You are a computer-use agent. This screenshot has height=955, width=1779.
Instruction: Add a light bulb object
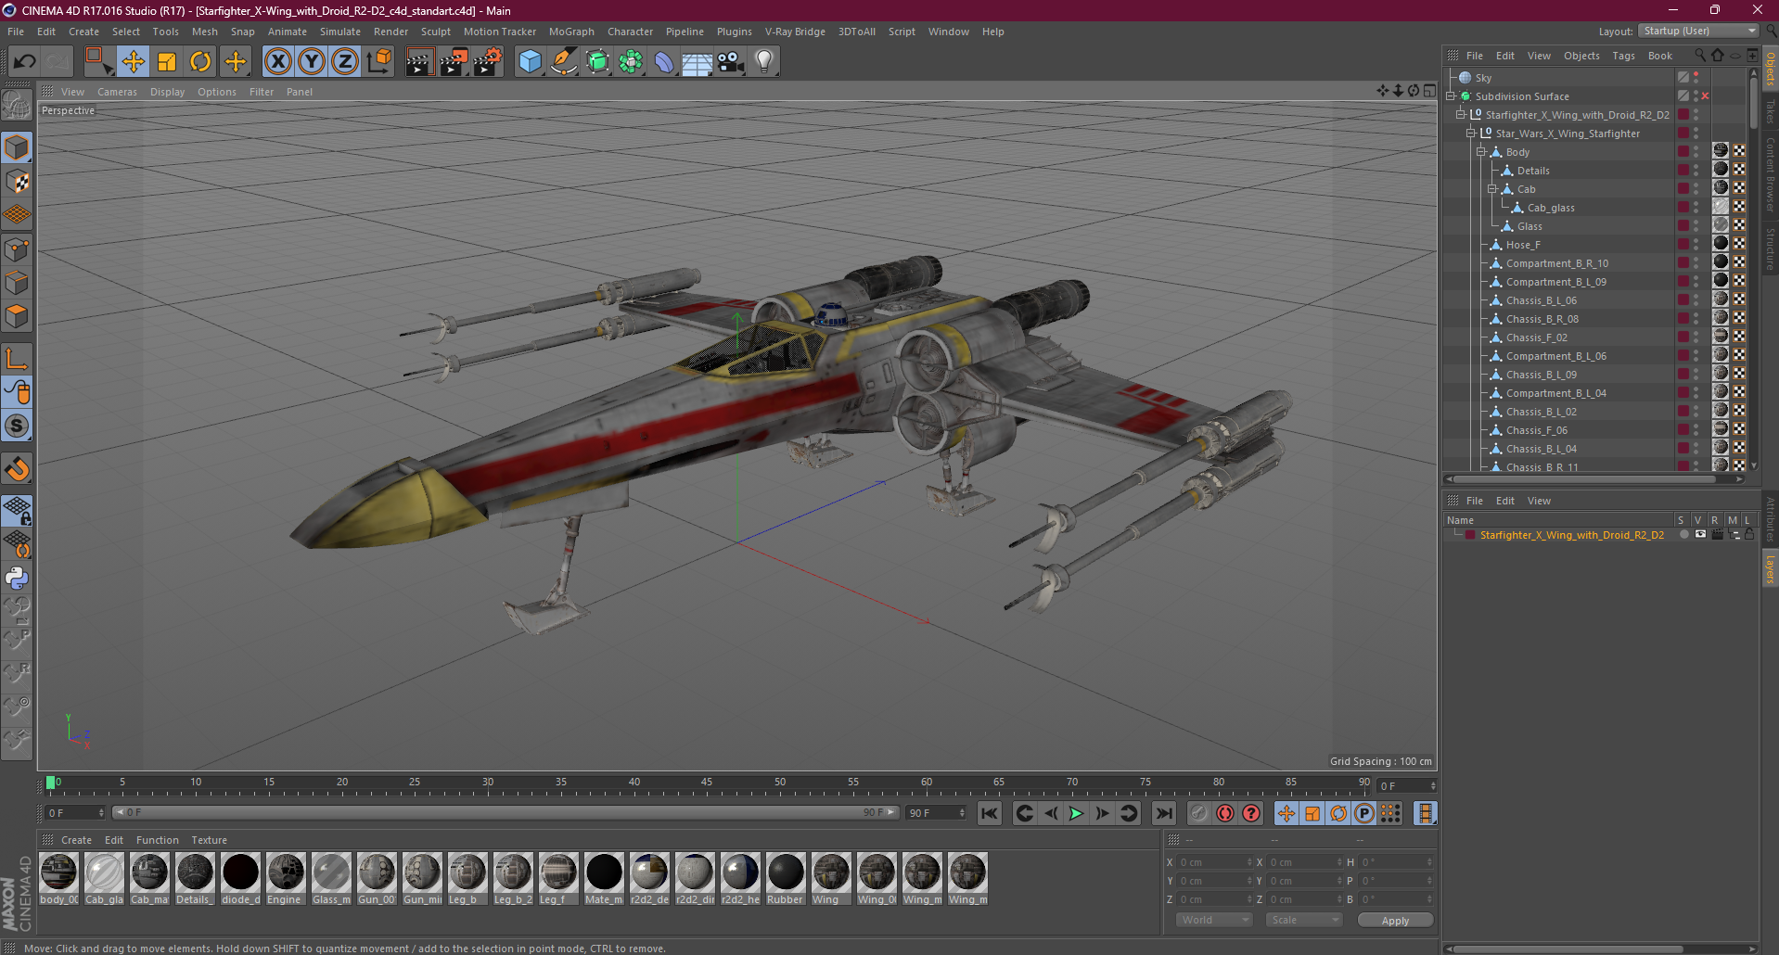coord(763,61)
